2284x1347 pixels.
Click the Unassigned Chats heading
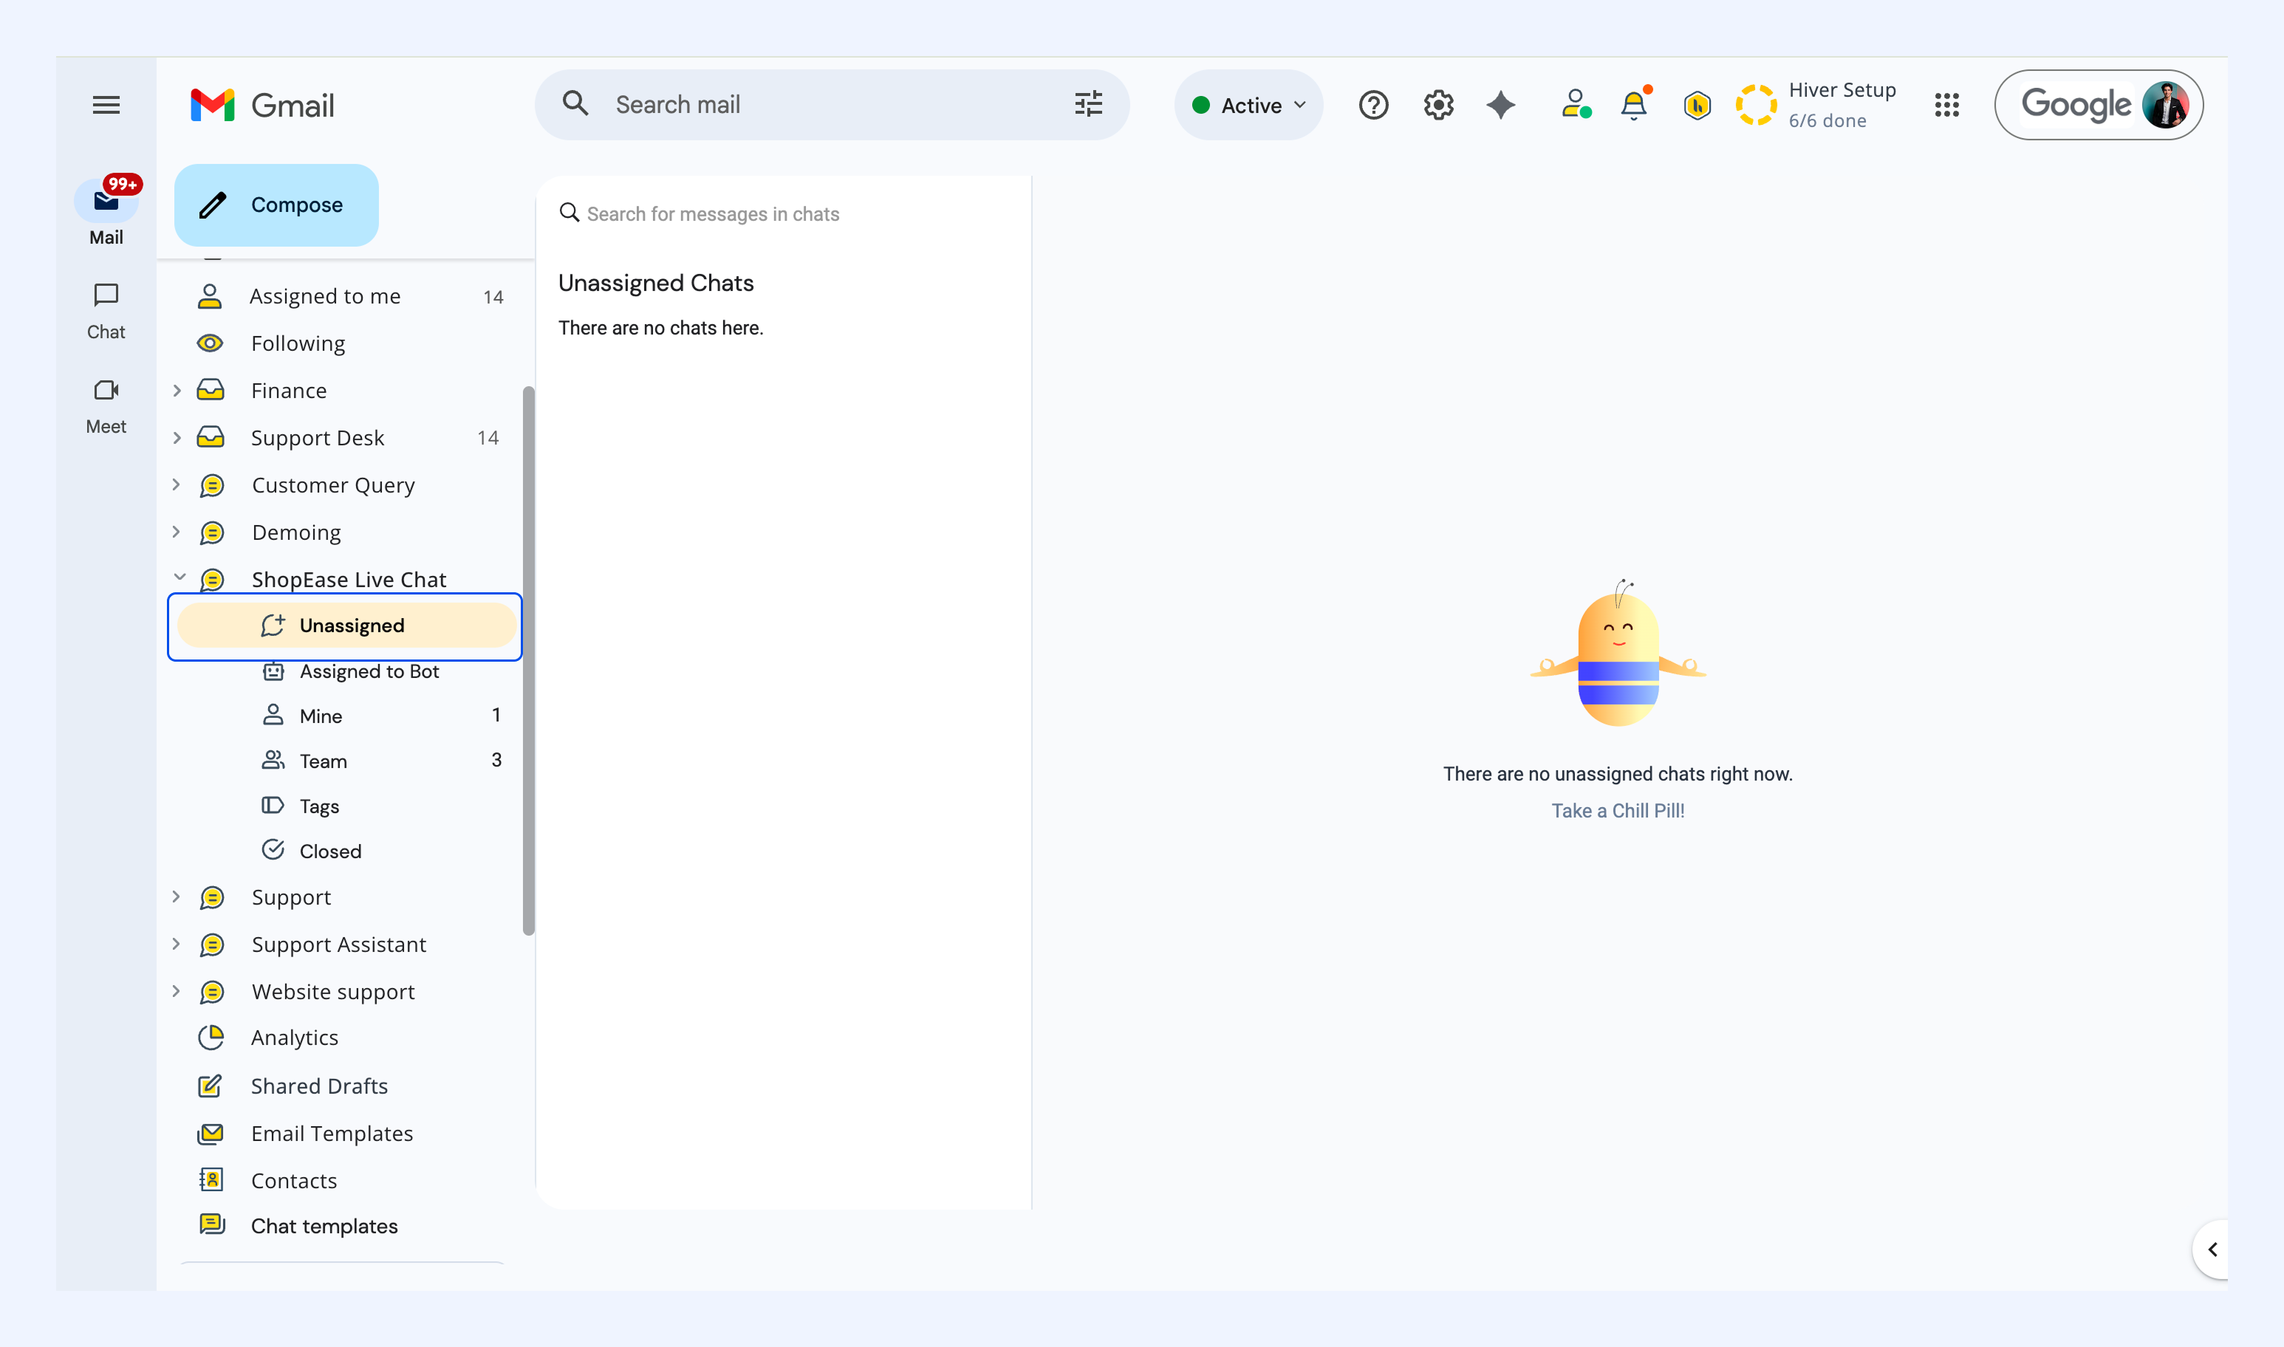(655, 283)
